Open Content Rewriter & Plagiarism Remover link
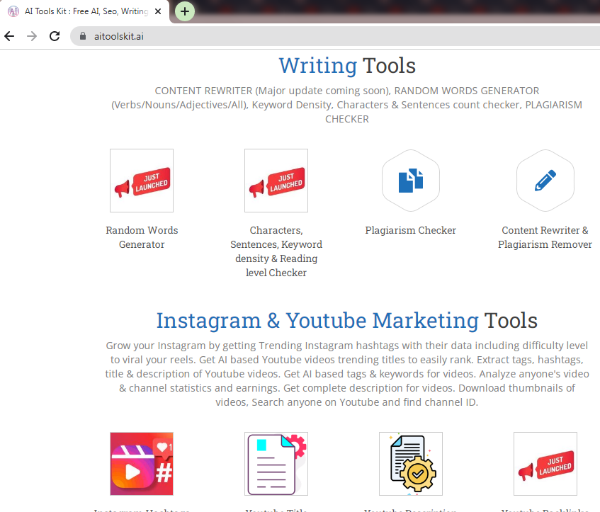 [x=545, y=237]
